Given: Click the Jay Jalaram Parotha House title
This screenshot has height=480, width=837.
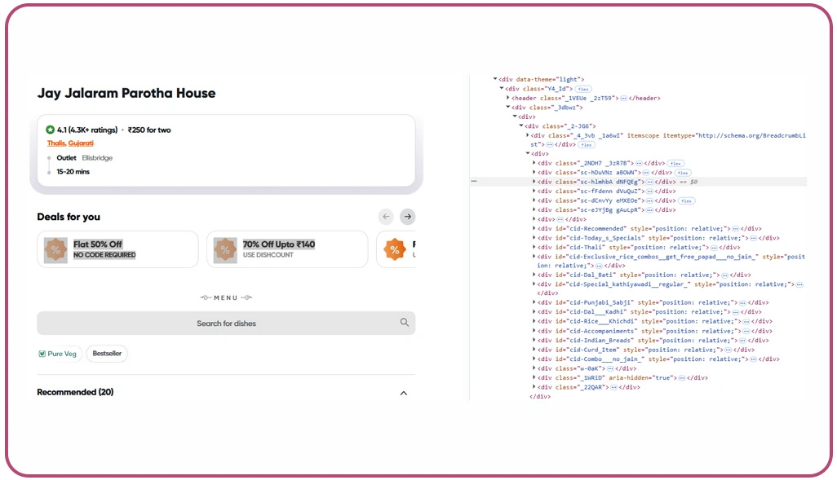Looking at the screenshot, I should [x=126, y=94].
